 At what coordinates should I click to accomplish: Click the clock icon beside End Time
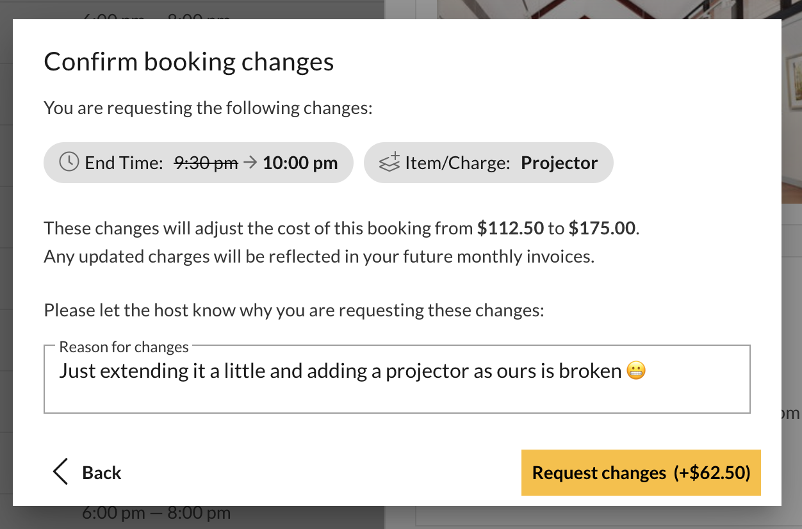click(x=69, y=163)
